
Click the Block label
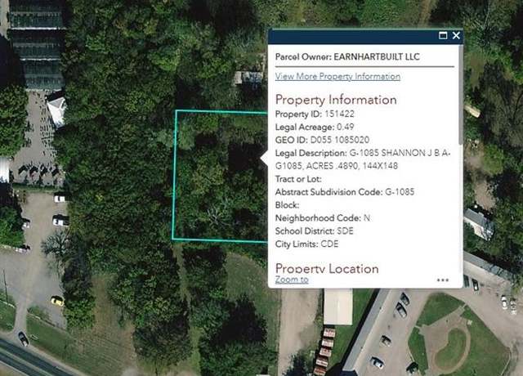[x=287, y=205]
